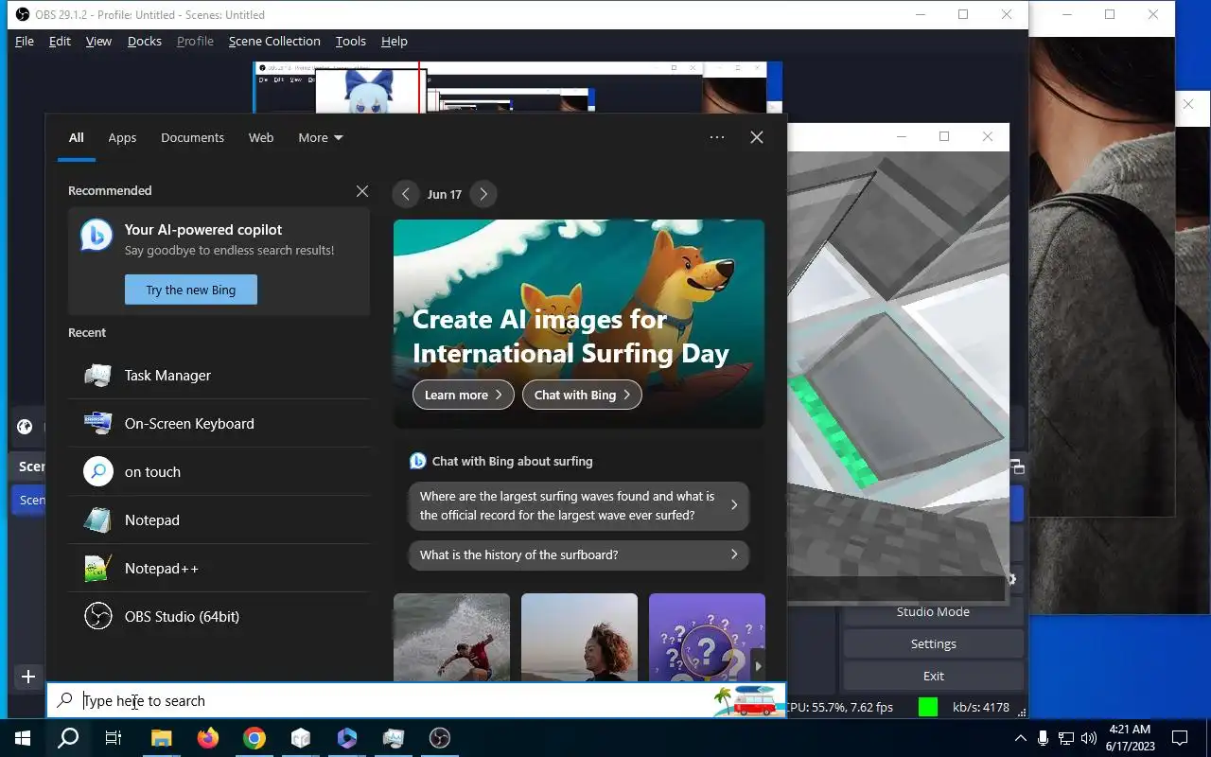The height and width of the screenshot is (757, 1211).
Task: Enable Studio Mode in OBS
Action: tap(933, 611)
